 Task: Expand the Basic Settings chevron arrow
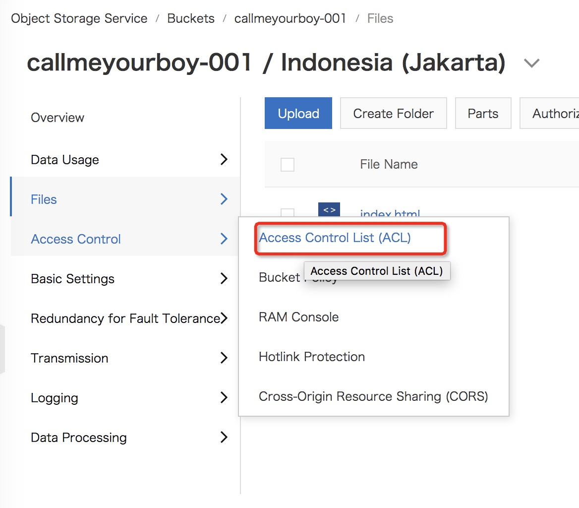pos(224,278)
